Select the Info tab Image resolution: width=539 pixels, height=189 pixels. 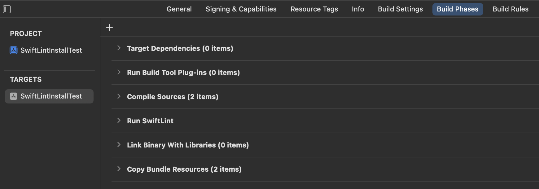click(358, 9)
